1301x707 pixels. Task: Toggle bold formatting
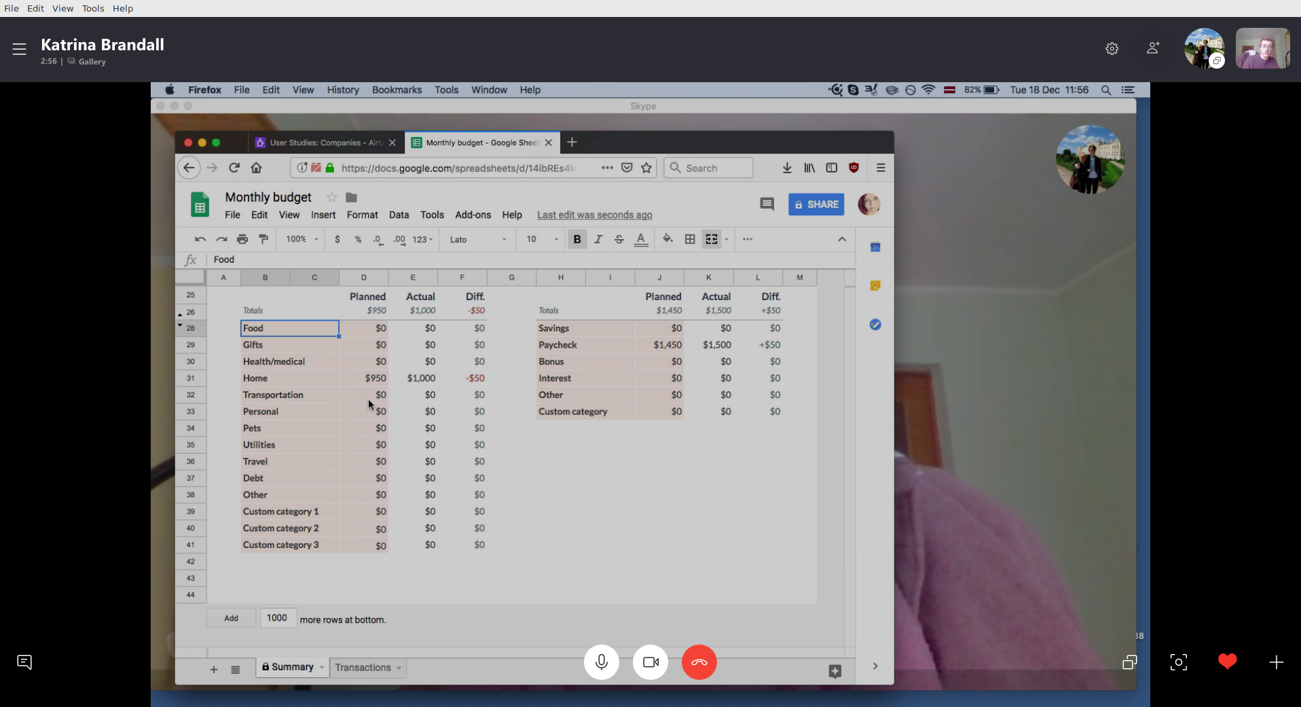[577, 239]
